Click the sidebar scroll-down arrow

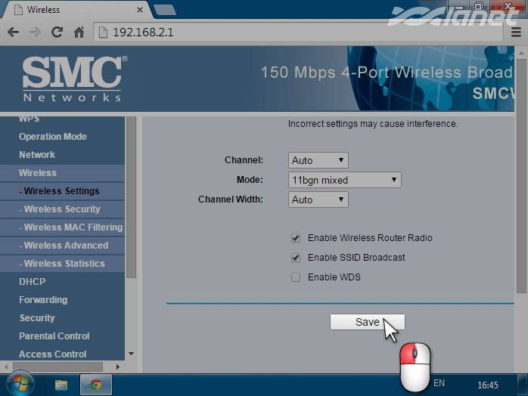tap(131, 354)
